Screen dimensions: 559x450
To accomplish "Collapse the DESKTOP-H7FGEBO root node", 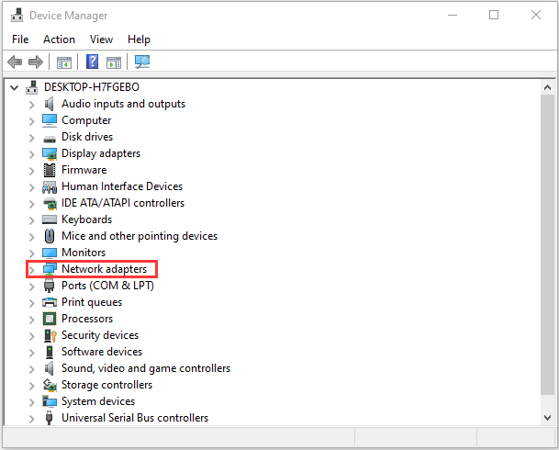I will (15, 87).
